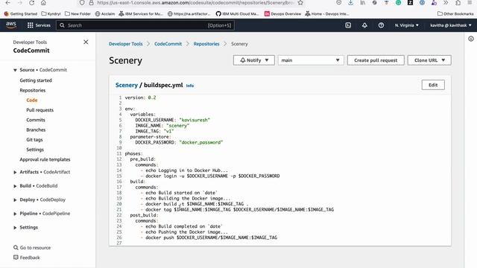Viewport: 477px width, 268px height.
Task: Expand the Build CodeBuild section
Action: 15,186
